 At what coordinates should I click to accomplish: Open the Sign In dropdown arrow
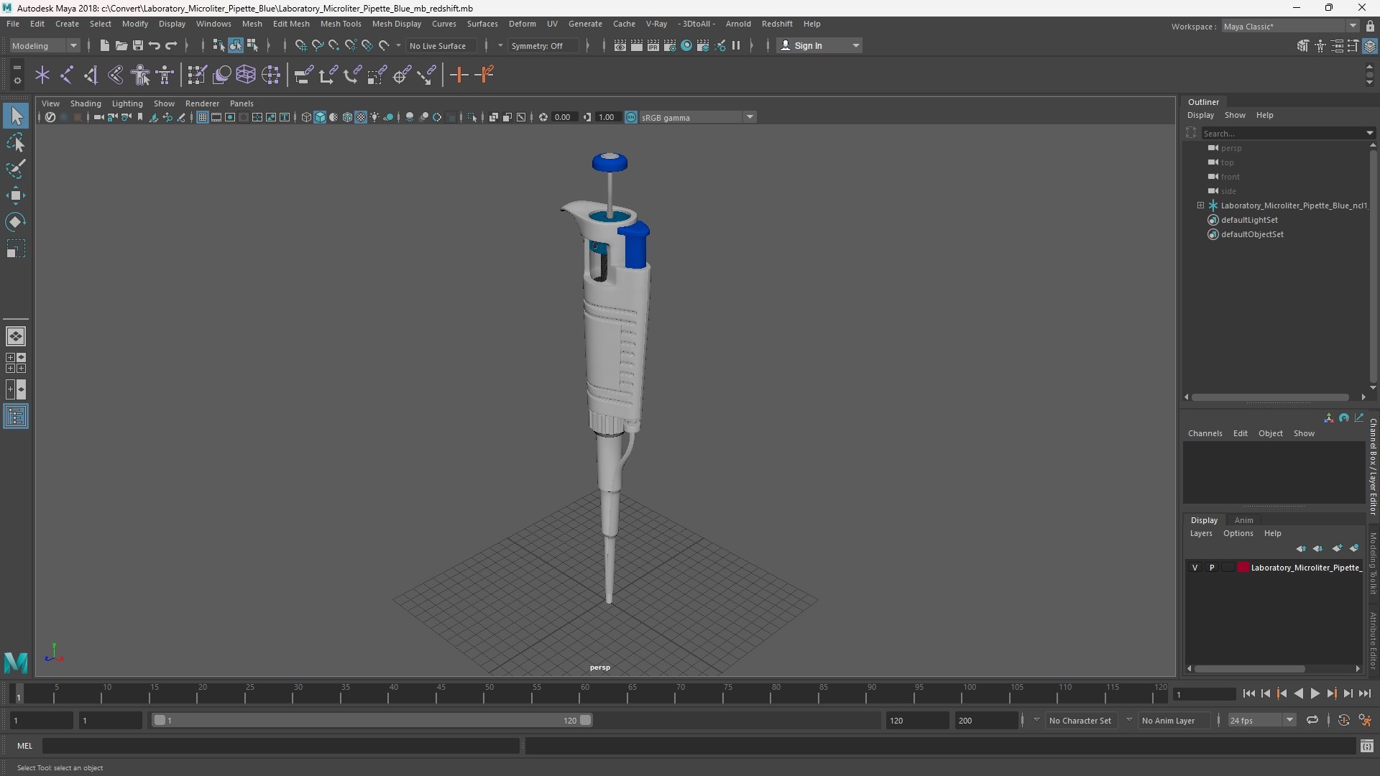(855, 45)
